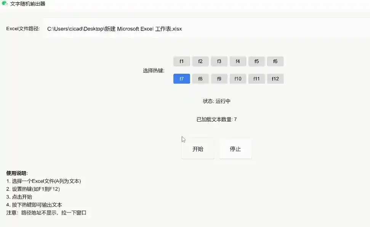Choose the f12 hotkey option
The height and width of the screenshot is (227, 370).
[275, 79]
